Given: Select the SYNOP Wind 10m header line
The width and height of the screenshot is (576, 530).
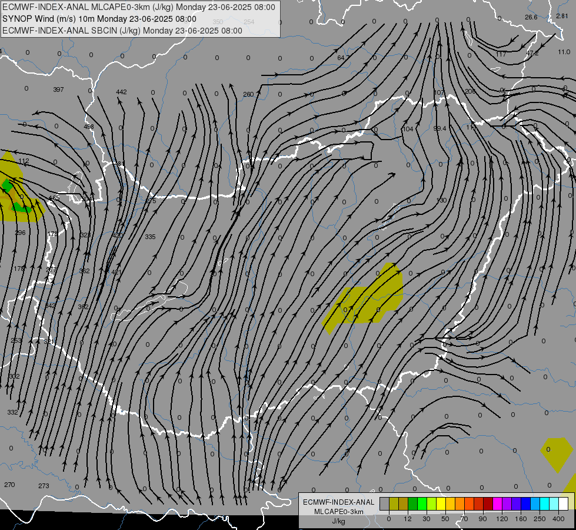Looking at the screenshot, I should coord(99,19).
